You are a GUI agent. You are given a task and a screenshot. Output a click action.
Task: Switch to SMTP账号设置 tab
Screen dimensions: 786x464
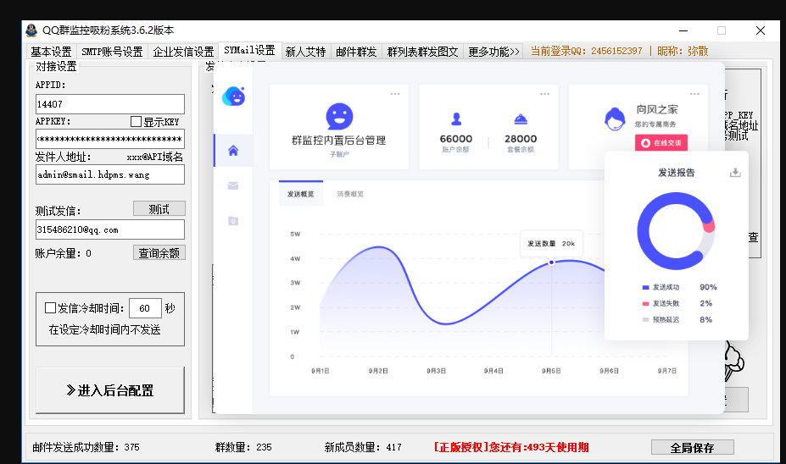tap(112, 52)
